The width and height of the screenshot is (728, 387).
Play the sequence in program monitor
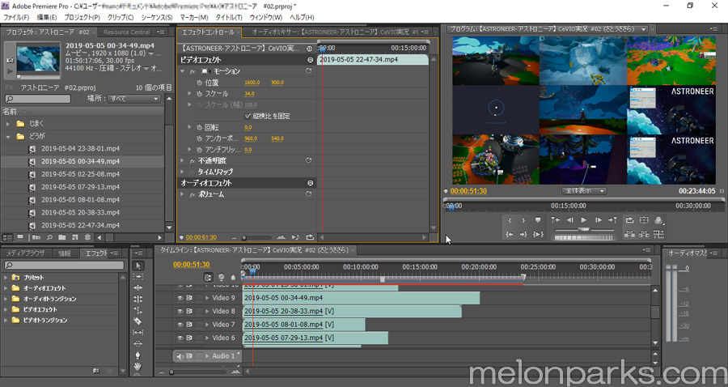click(x=584, y=219)
